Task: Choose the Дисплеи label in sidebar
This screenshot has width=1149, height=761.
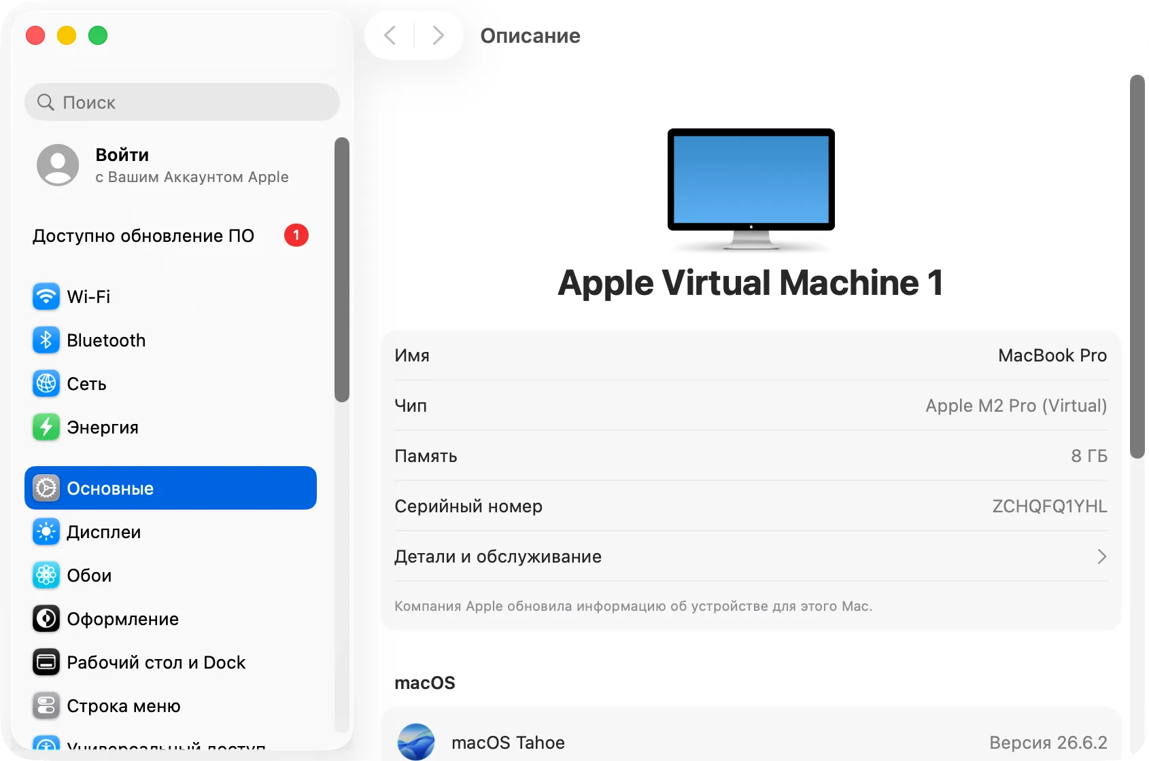Action: [x=103, y=532]
